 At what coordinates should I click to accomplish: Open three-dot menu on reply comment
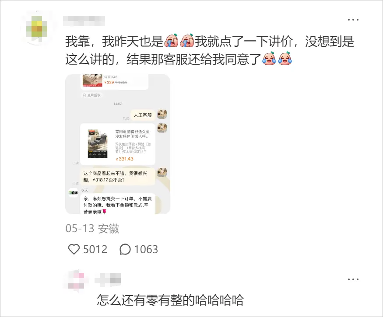pyautogui.click(x=353, y=279)
